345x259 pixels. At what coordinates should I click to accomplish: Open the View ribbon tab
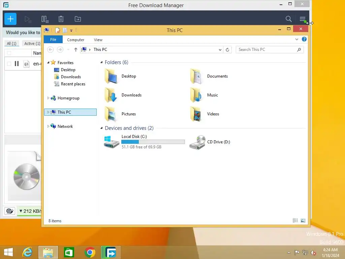98,40
